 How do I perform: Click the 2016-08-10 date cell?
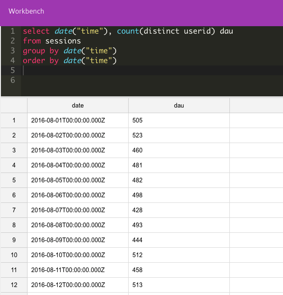69,255
